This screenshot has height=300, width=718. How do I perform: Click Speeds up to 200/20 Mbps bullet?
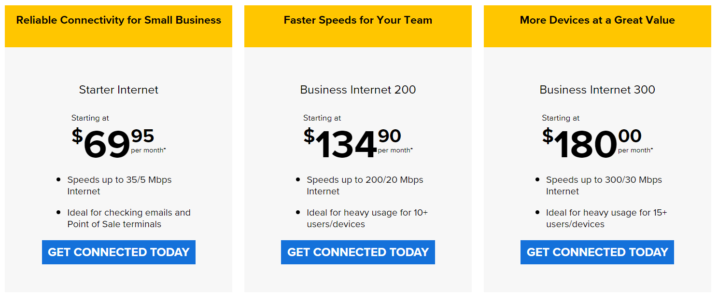pos(365,186)
